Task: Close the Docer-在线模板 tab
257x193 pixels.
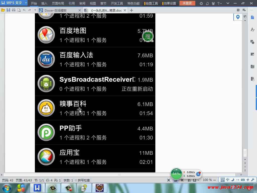Action: point(80,10)
